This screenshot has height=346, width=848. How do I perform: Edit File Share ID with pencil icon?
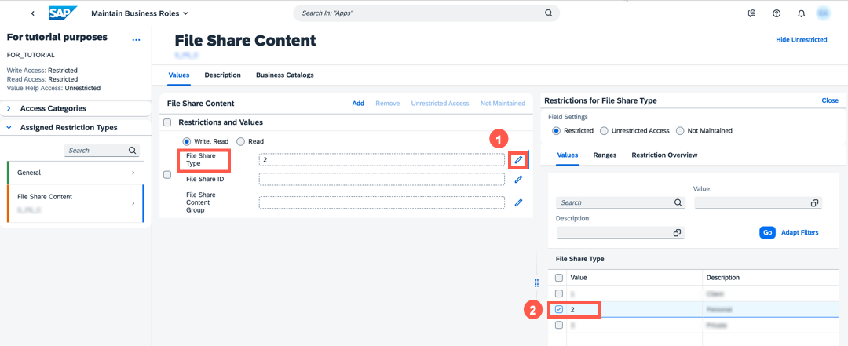tap(518, 179)
